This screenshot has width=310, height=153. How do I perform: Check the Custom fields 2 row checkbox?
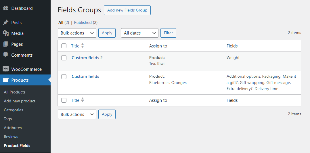click(64, 58)
